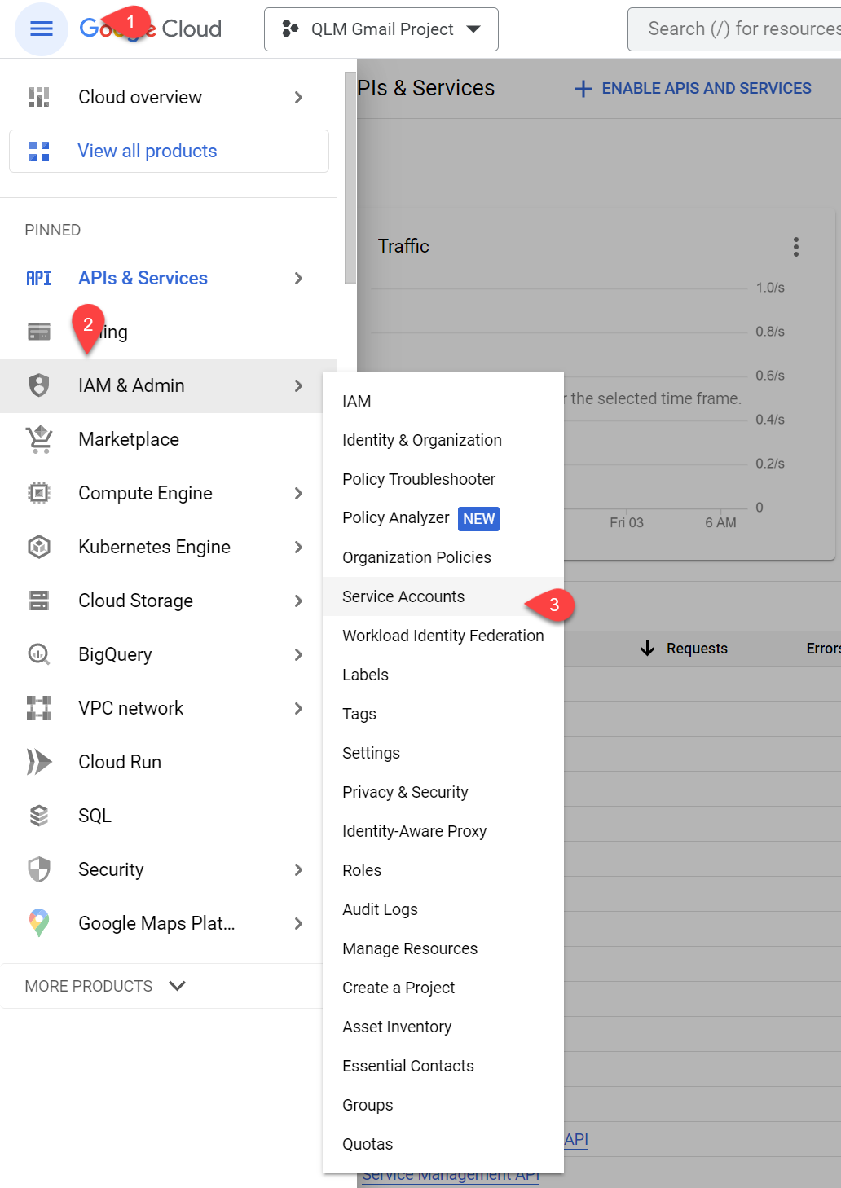Click the IAM & Admin shield icon
This screenshot has height=1188, width=841.
tap(39, 385)
